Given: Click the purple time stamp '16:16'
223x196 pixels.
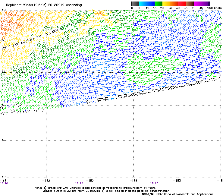Looking at the screenshot, I should click(79, 183).
